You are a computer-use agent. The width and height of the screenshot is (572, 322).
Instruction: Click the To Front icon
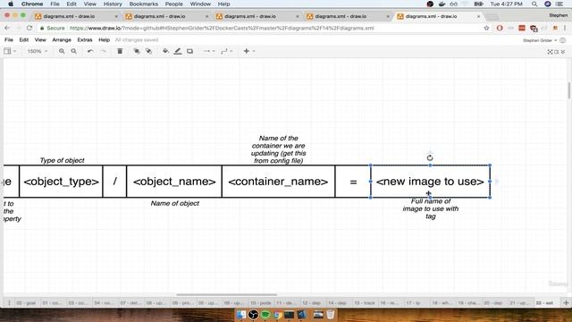point(137,52)
